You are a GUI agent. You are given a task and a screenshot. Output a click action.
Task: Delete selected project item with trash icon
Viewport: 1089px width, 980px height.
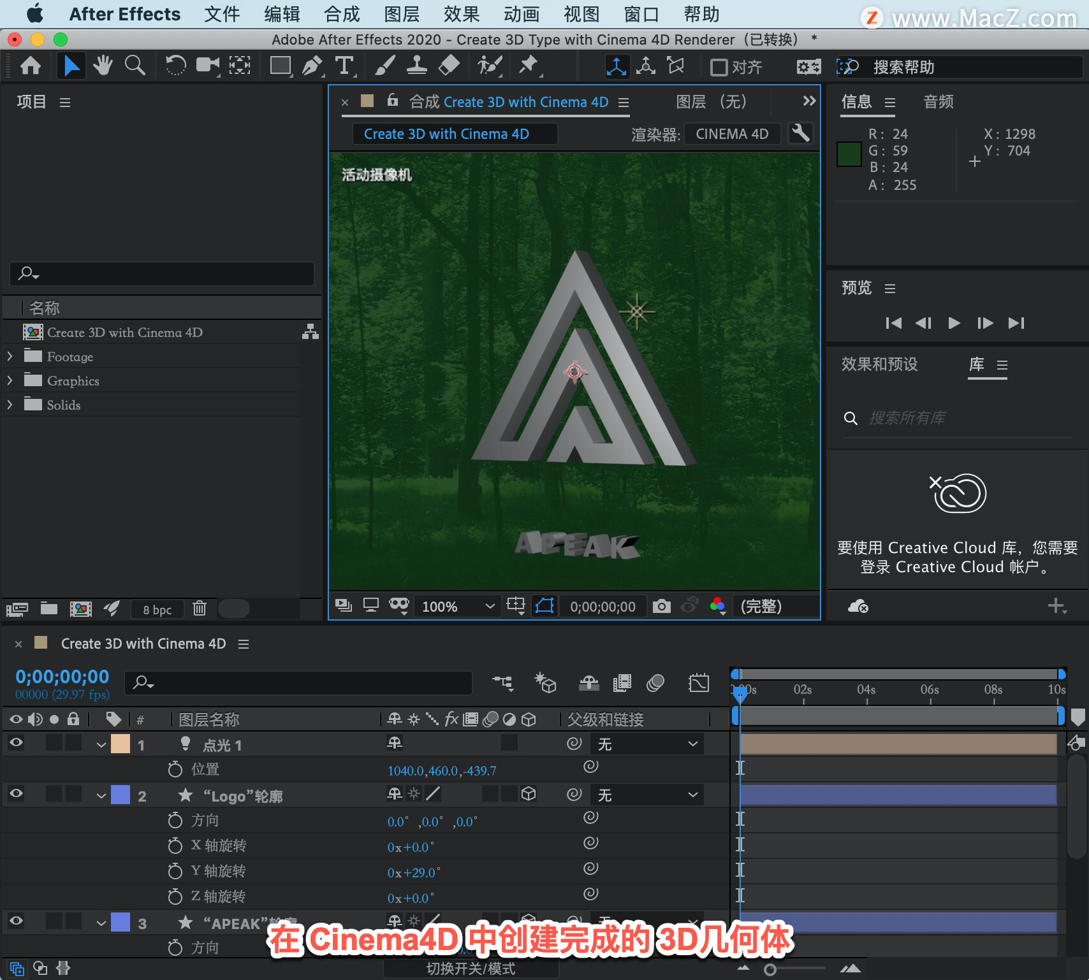pos(200,609)
